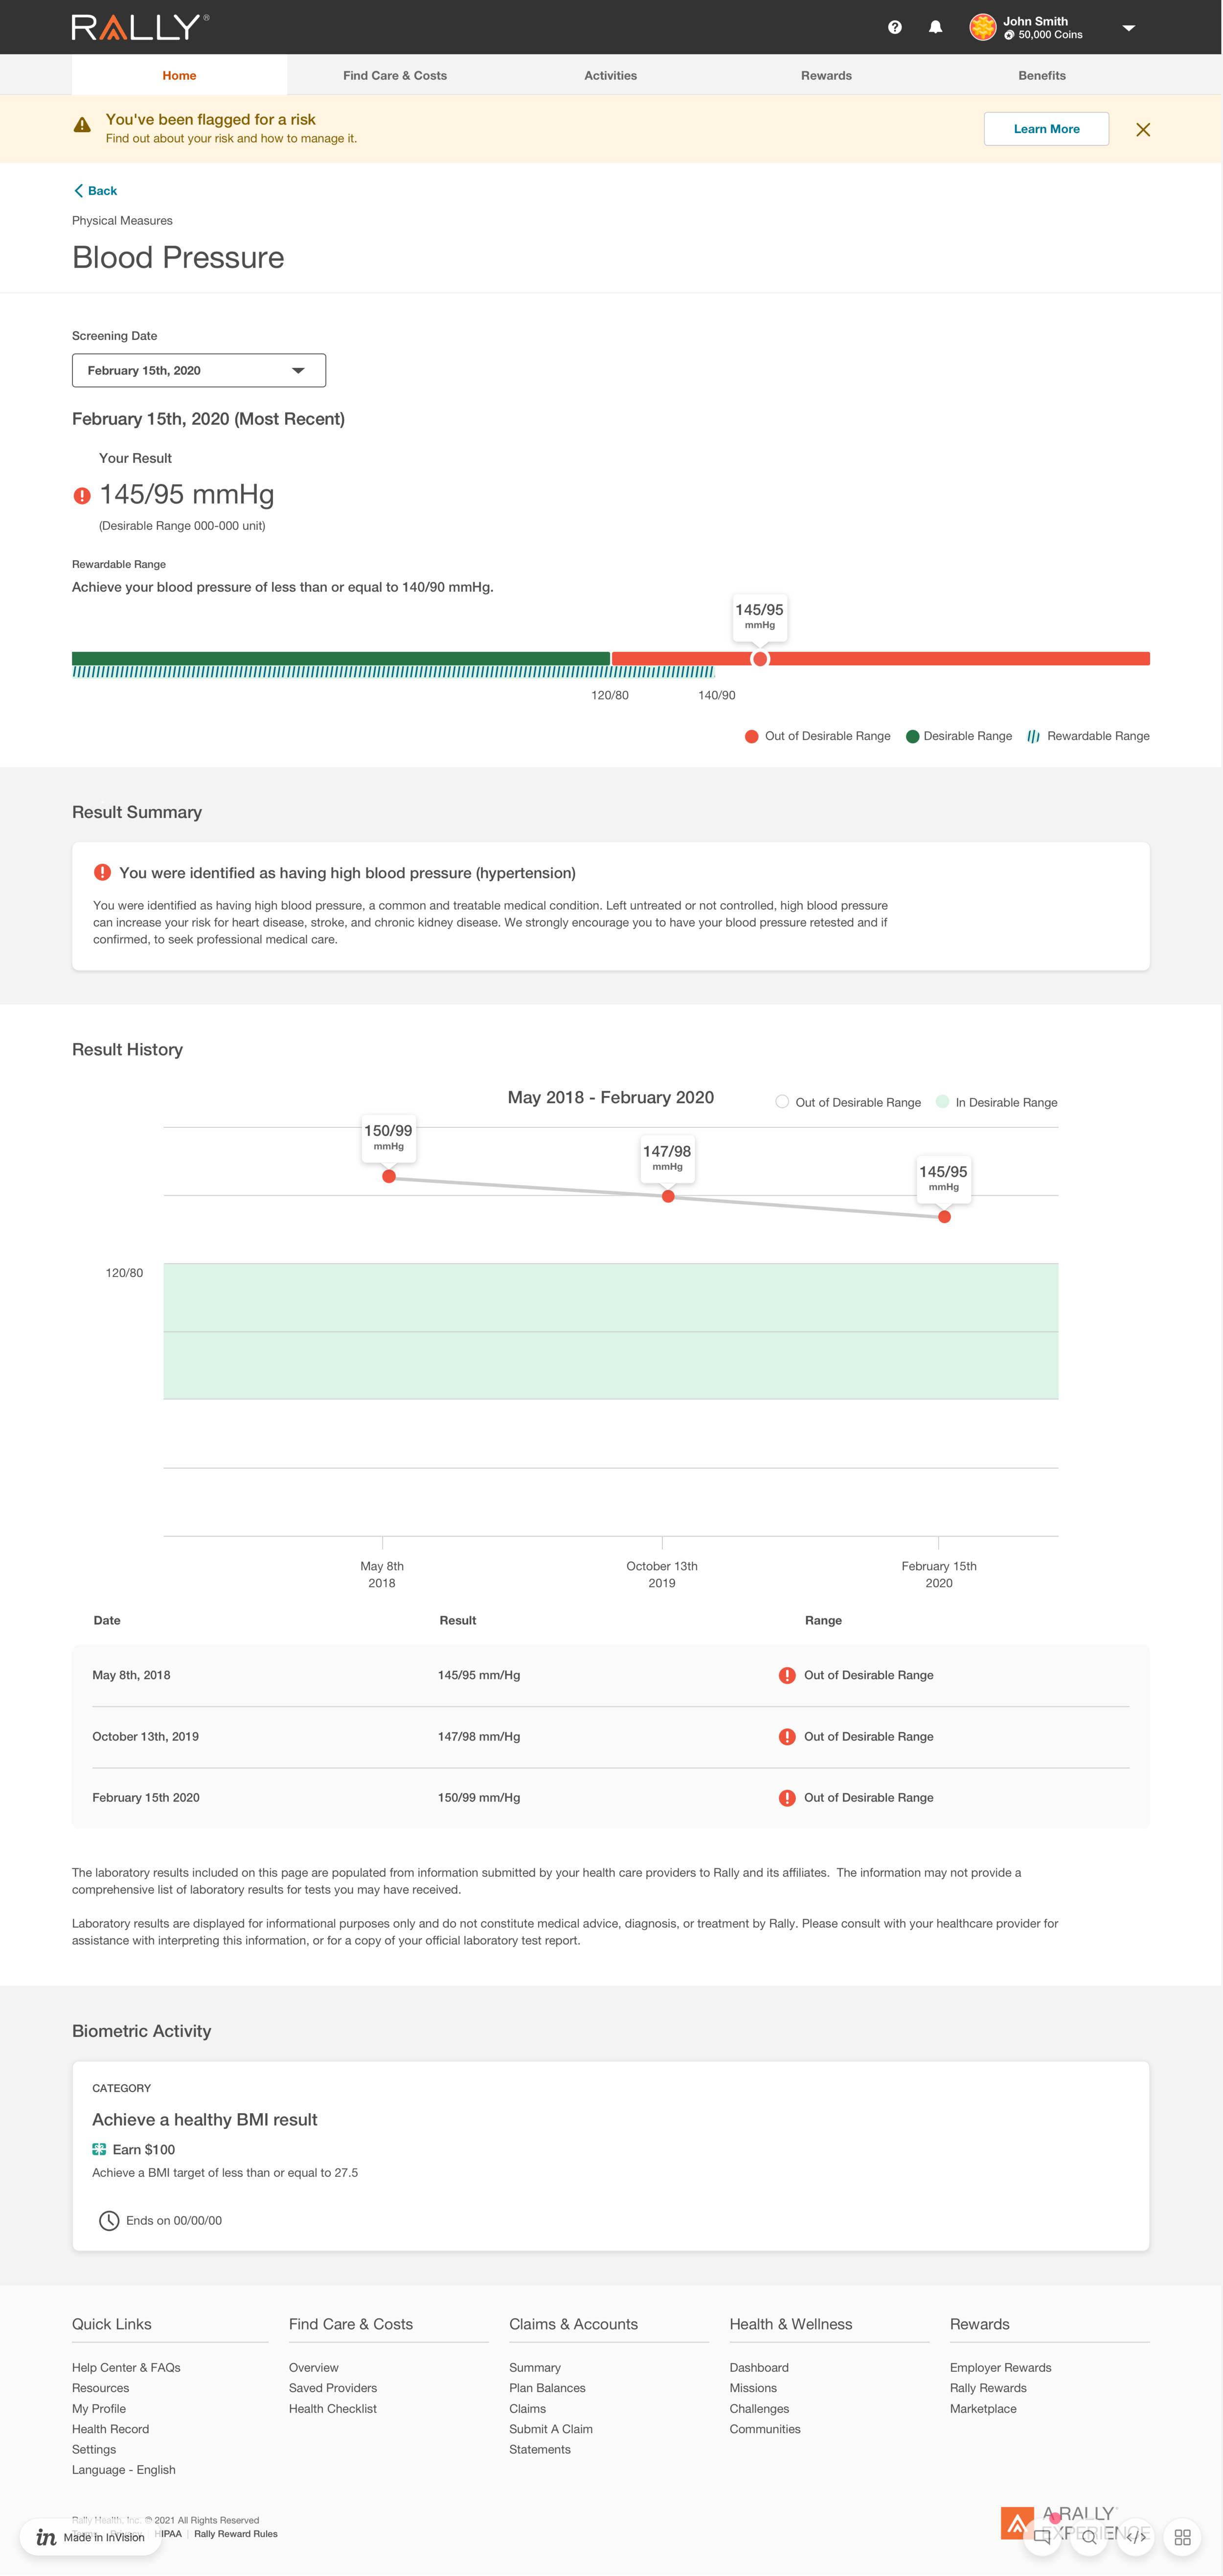This screenshot has width=1223, height=2576.
Task: Open Marketplace footer link
Action: click(983, 2408)
